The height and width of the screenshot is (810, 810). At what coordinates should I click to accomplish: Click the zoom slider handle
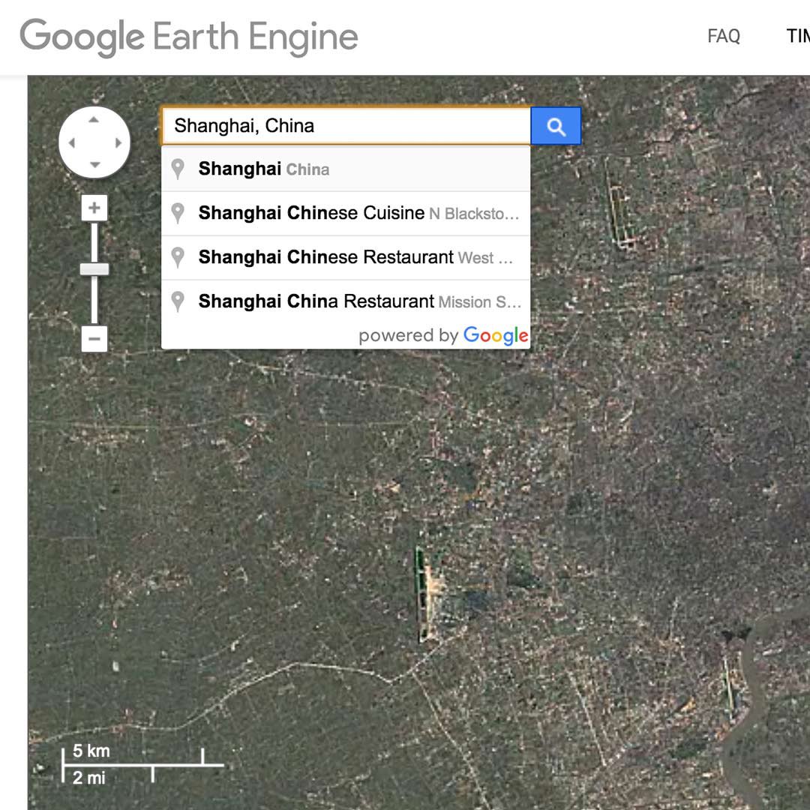point(94,269)
